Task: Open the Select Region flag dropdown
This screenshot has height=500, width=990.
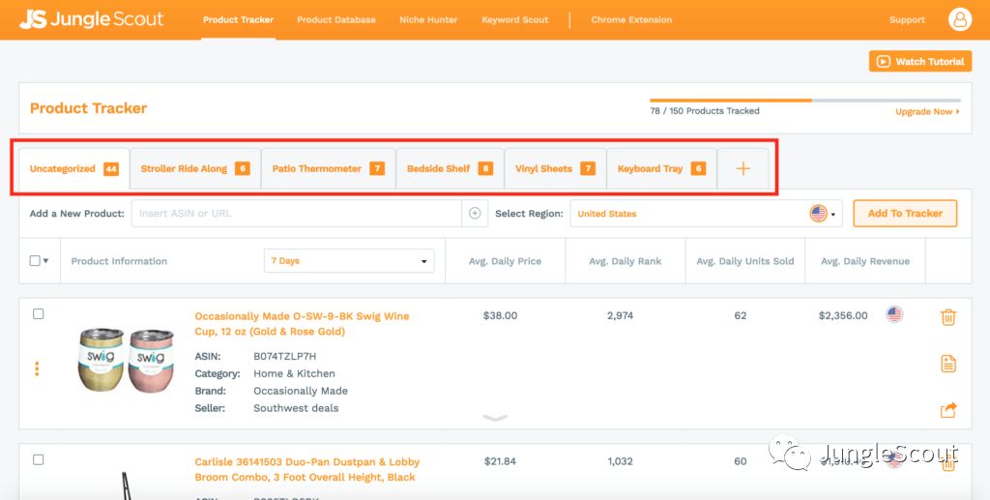Action: pos(825,214)
